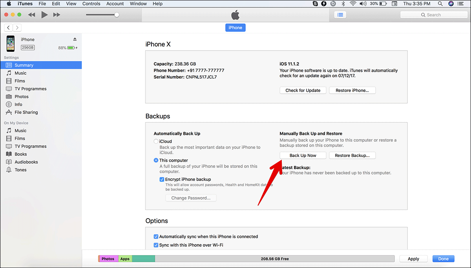Open Music under Settings in sidebar
This screenshot has width=471, height=268.
coord(41,73)
